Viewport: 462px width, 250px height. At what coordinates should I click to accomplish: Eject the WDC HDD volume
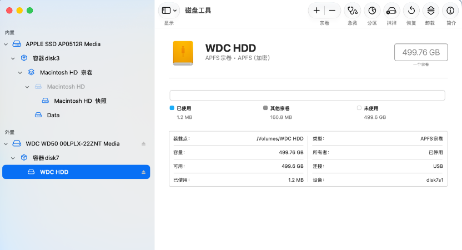pyautogui.click(x=143, y=172)
